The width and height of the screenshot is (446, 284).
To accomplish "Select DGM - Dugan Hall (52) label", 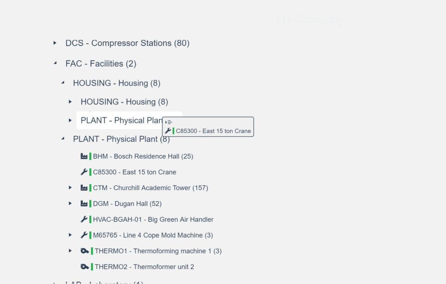I will click(x=127, y=203).
